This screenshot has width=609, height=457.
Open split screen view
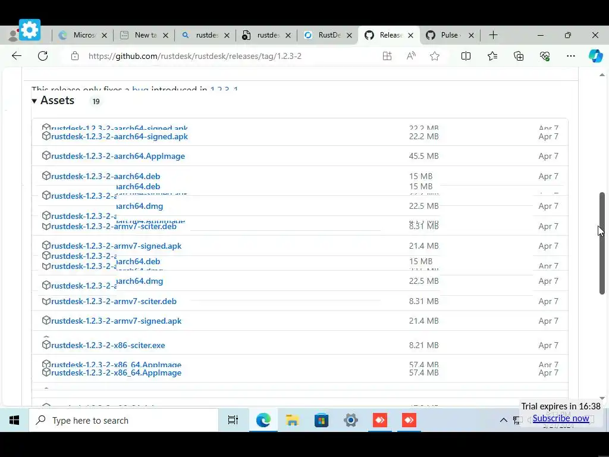click(x=466, y=56)
